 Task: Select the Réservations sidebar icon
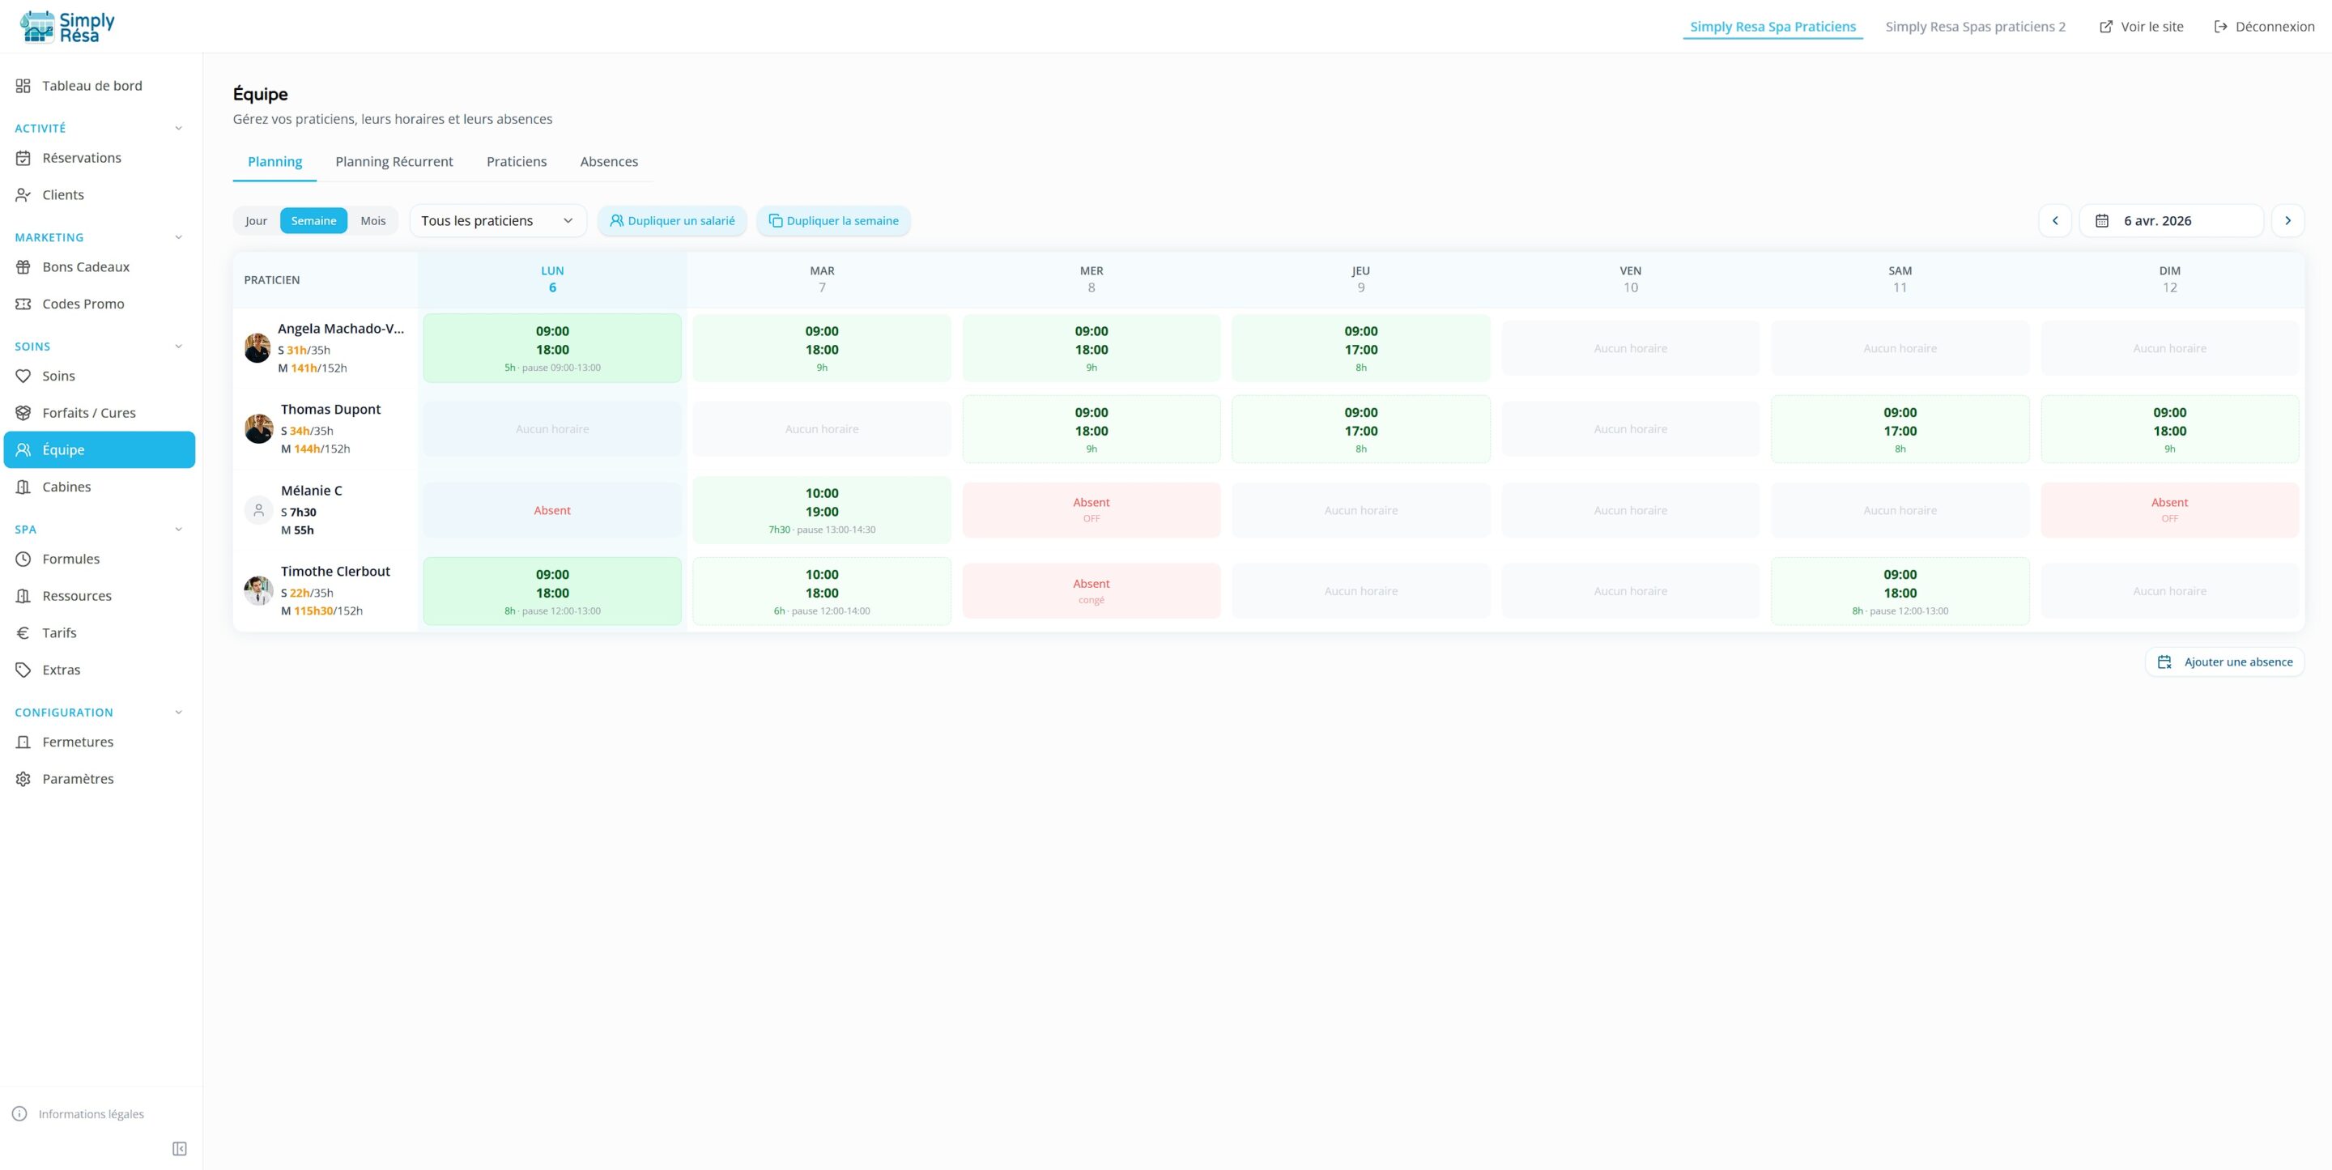23,158
